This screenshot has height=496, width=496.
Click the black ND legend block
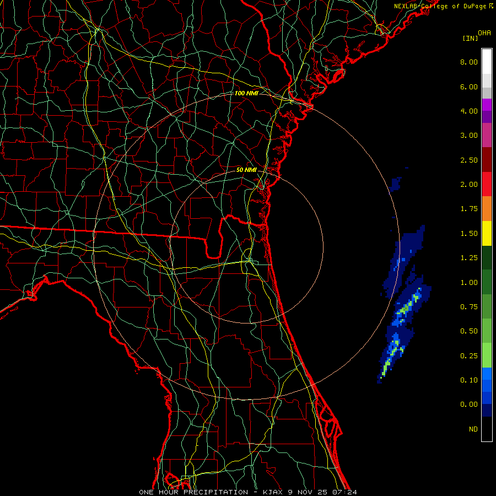tap(487, 429)
